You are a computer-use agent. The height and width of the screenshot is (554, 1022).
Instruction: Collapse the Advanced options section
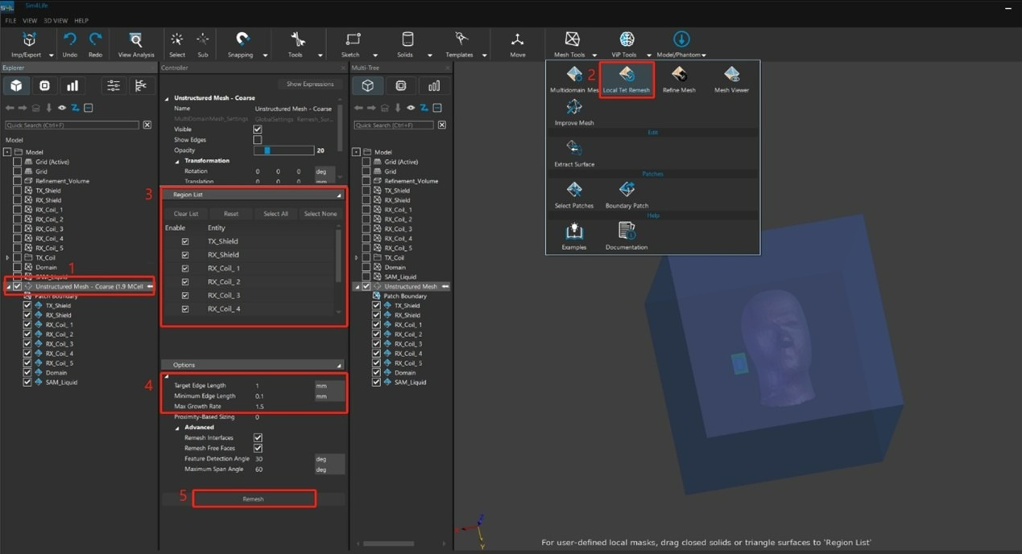pyautogui.click(x=178, y=428)
